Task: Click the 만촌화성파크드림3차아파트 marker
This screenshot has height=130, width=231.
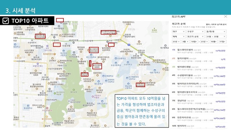Action: (144, 60)
